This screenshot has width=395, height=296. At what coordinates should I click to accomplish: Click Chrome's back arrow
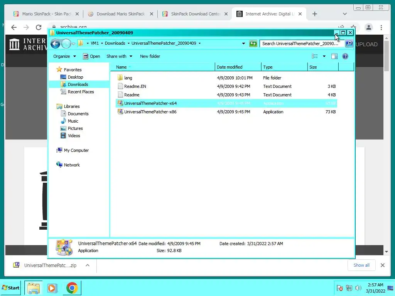click(14, 27)
